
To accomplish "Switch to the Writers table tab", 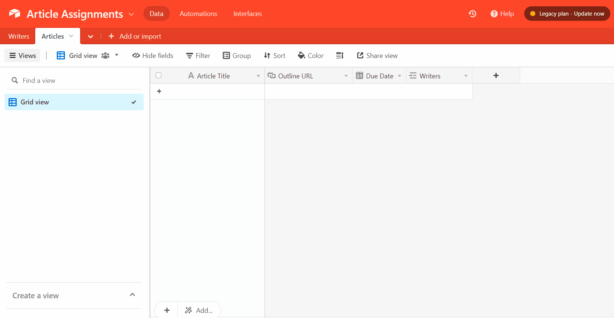I will (x=19, y=36).
